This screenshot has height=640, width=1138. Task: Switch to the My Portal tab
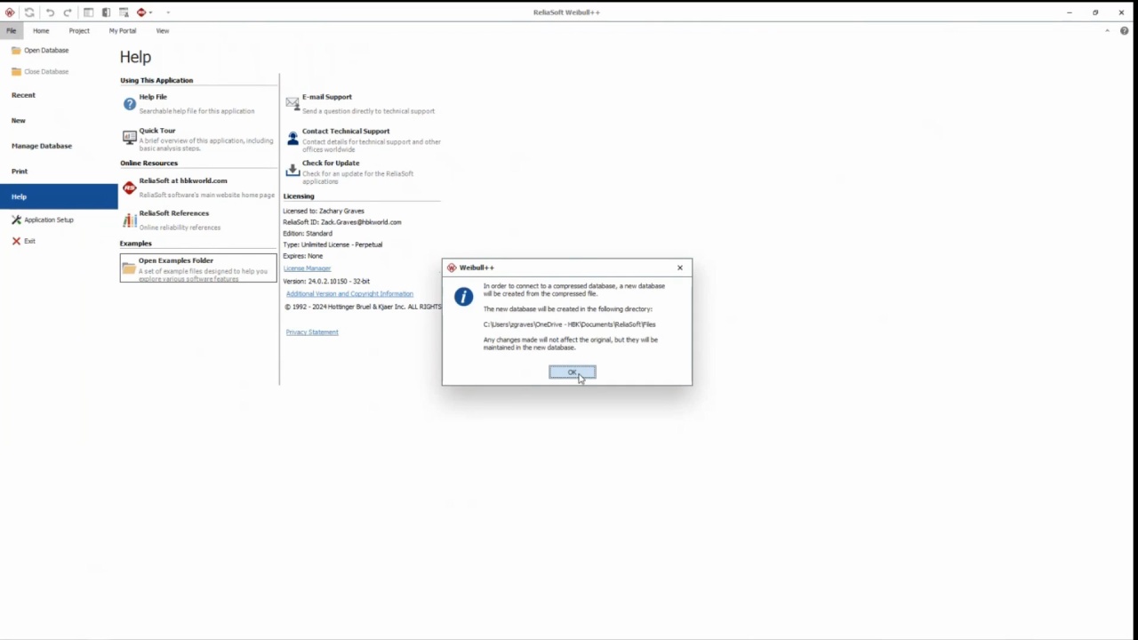pos(123,31)
